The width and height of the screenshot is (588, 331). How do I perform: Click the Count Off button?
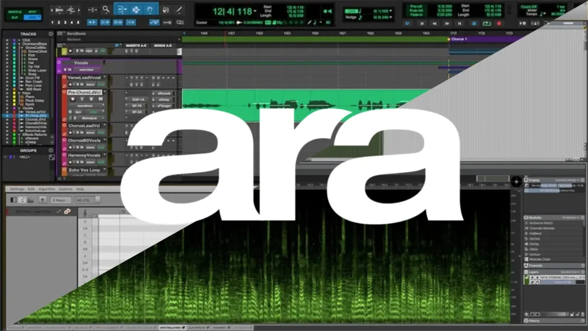pyautogui.click(x=529, y=7)
